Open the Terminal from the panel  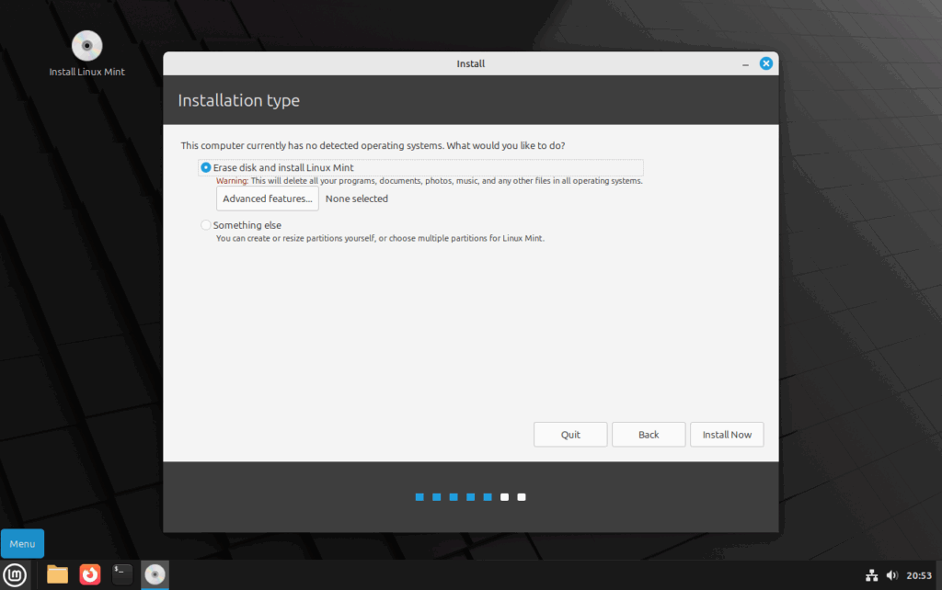(x=122, y=575)
